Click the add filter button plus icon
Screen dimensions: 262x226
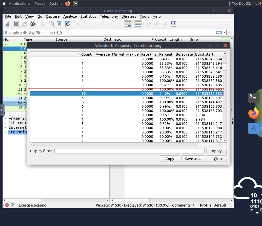(x=230, y=33)
